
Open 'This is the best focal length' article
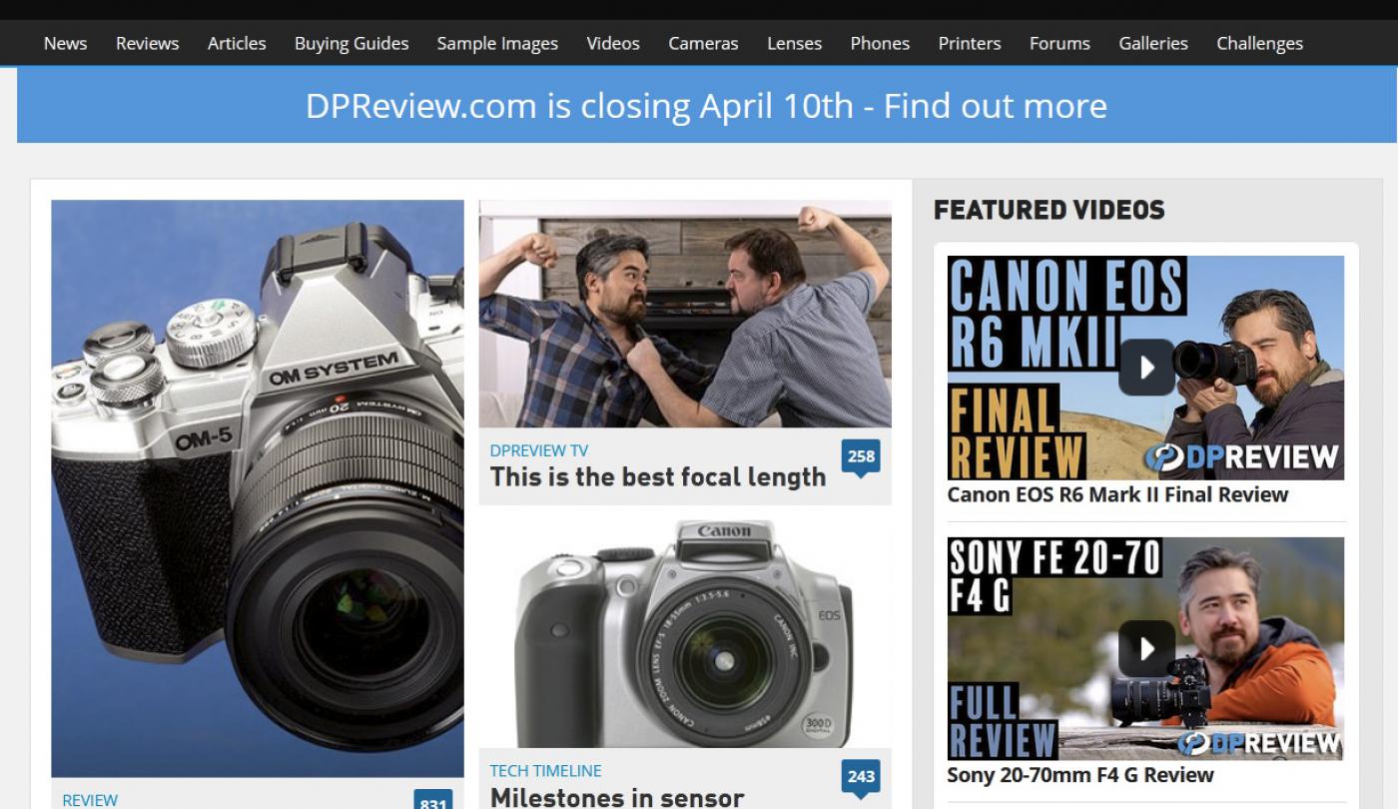pyautogui.click(x=658, y=477)
